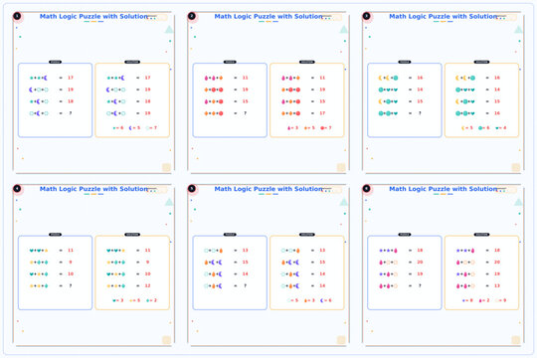Click the number 4 badge on fourth puzzle

coord(17,188)
